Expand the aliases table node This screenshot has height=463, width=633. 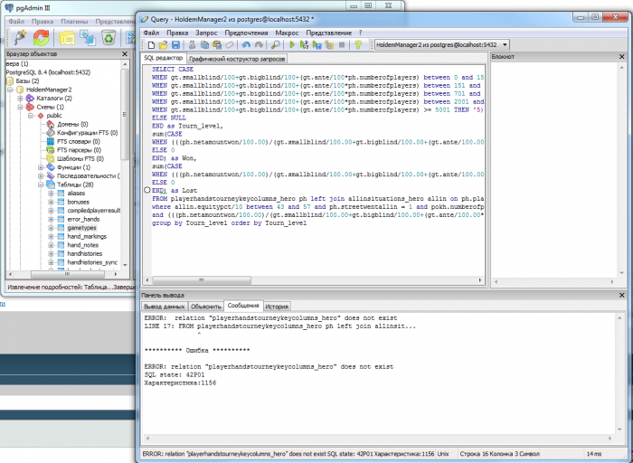52,194
